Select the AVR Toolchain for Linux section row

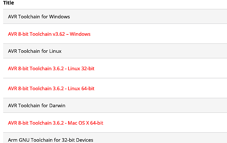coord(115,51)
